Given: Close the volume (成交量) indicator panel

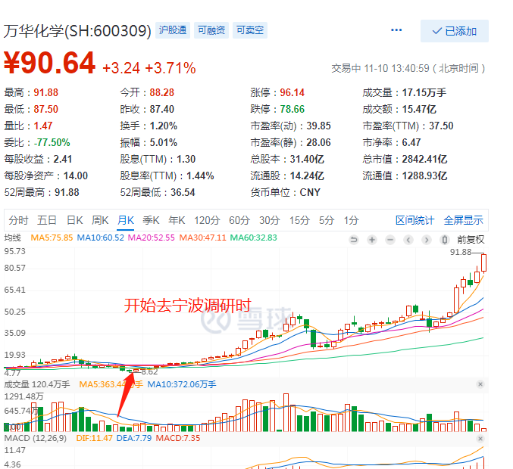Looking at the screenshot, I should point(480,384).
